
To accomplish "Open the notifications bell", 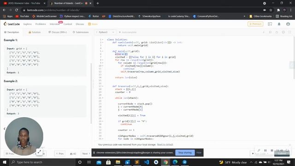I will point(279,24).
